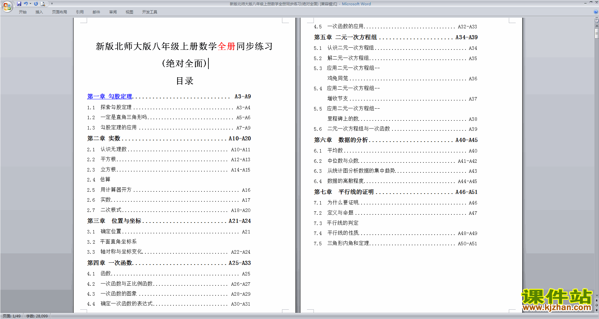Open the Word Help icon

point(596,12)
